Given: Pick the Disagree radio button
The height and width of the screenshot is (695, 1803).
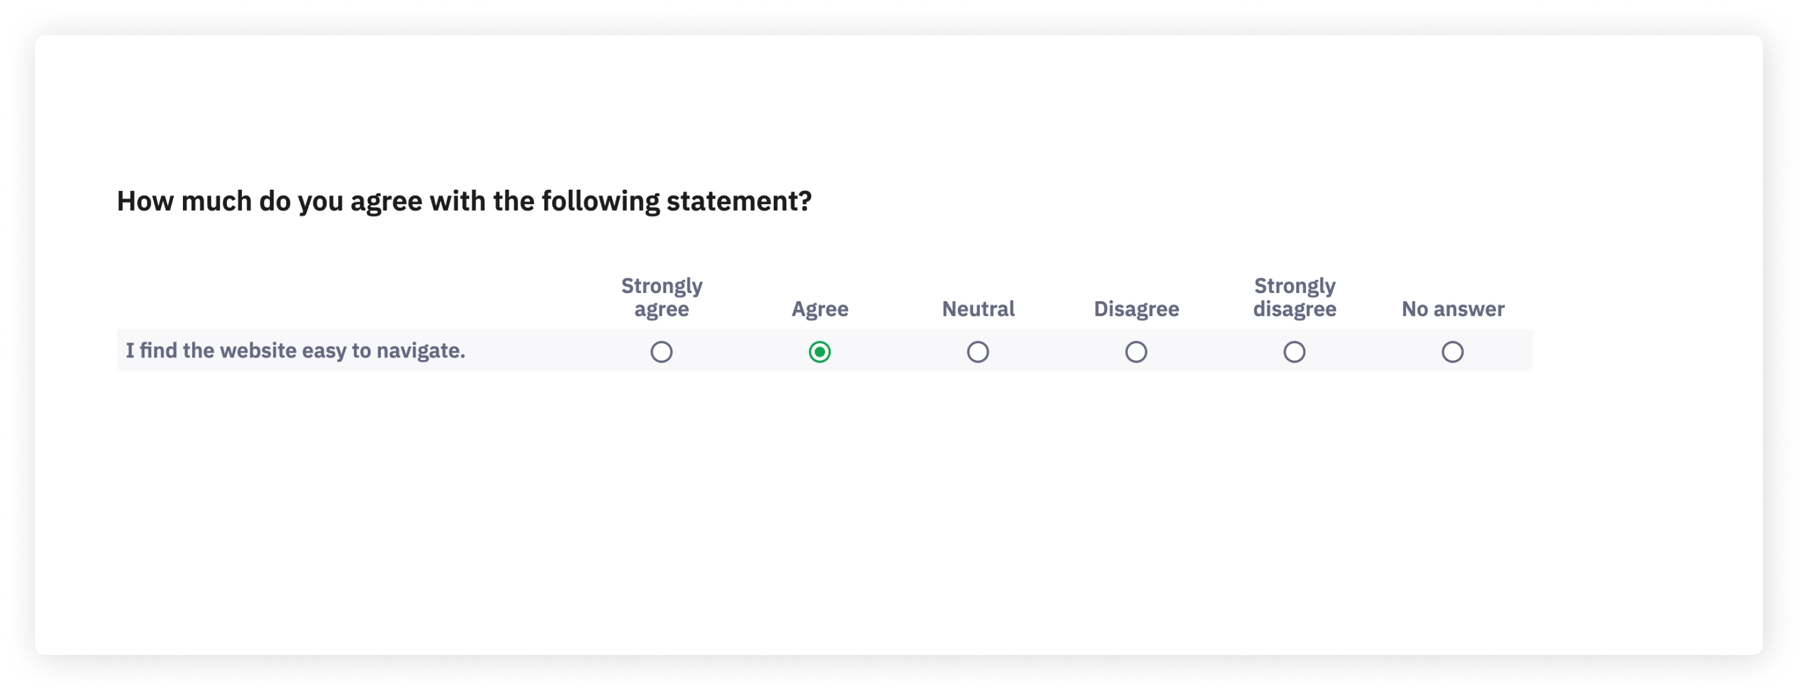Looking at the screenshot, I should tap(1136, 352).
